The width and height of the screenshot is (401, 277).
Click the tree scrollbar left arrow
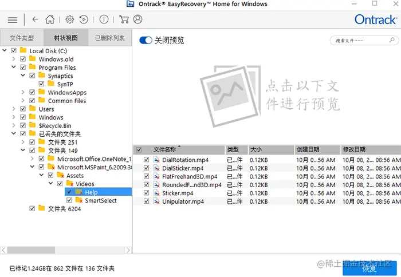tap(3, 250)
